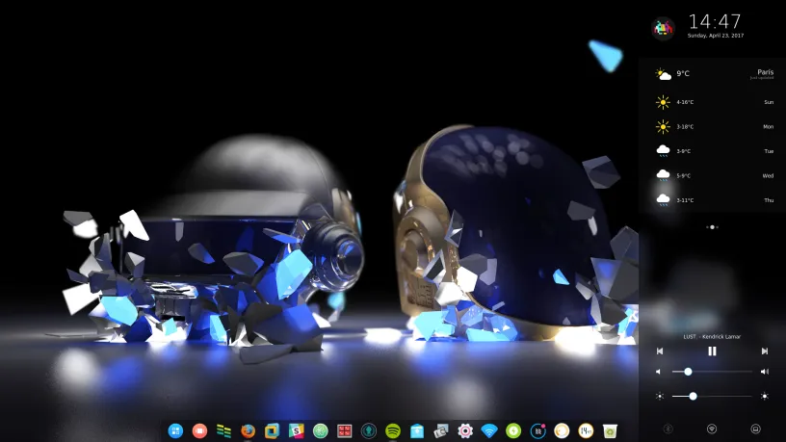786x442 pixels.
Task: Click the large 14:47 clock in side panel
Action: point(715,21)
